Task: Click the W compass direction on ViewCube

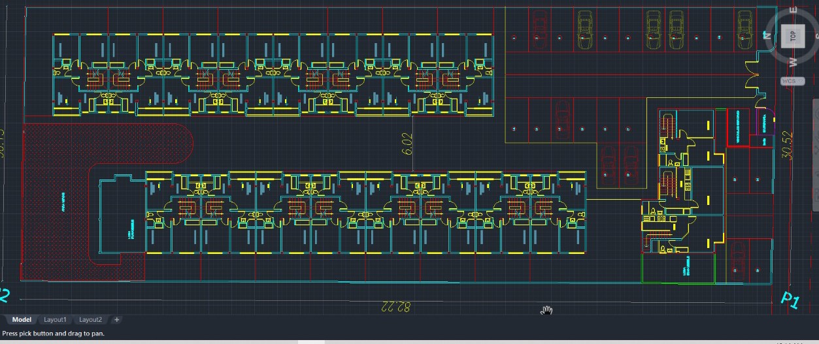Action: pyautogui.click(x=794, y=63)
